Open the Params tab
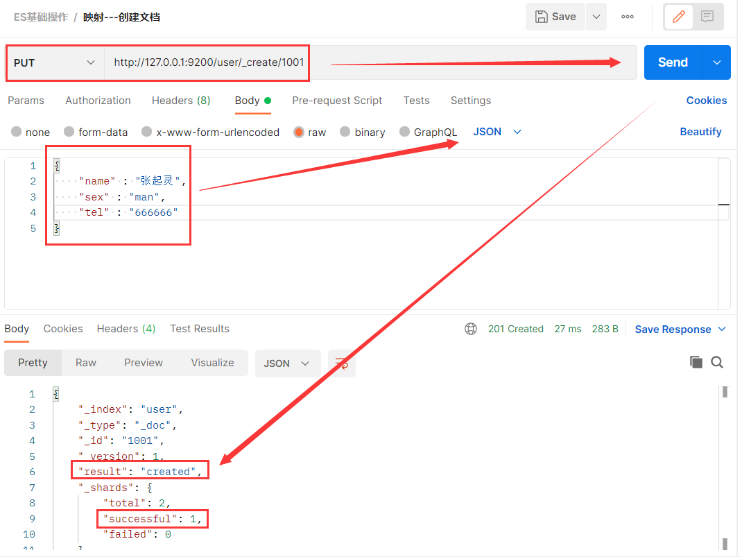The image size is (742, 557). click(26, 101)
